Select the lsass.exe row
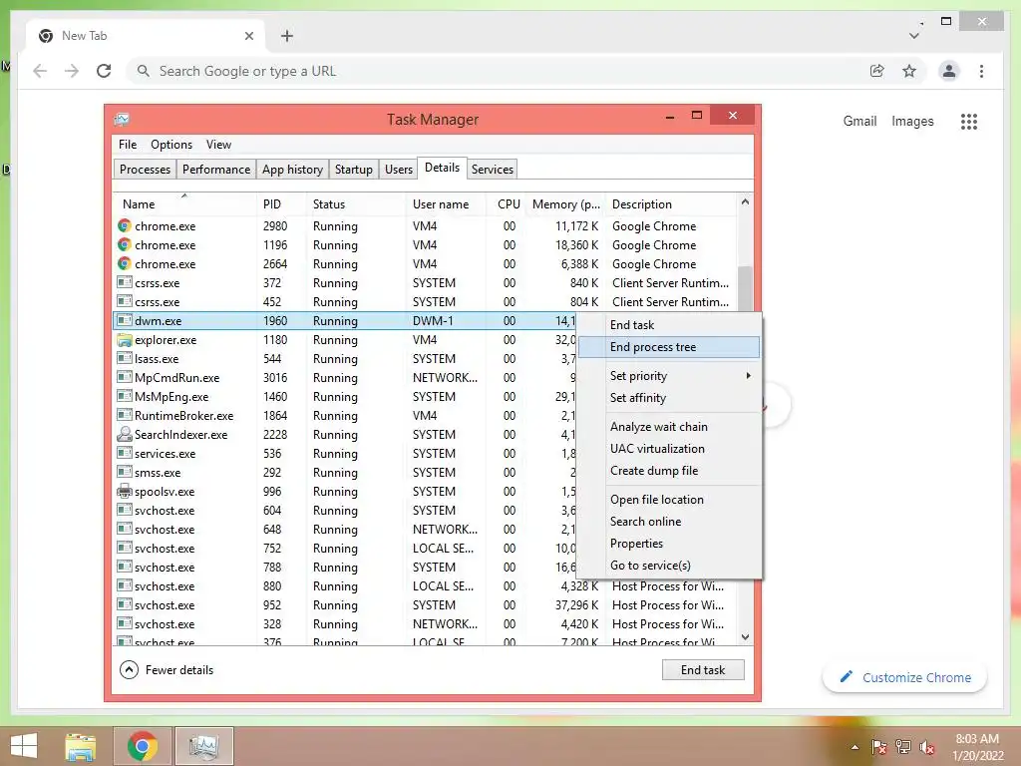Image resolution: width=1021 pixels, height=766 pixels. 344,359
